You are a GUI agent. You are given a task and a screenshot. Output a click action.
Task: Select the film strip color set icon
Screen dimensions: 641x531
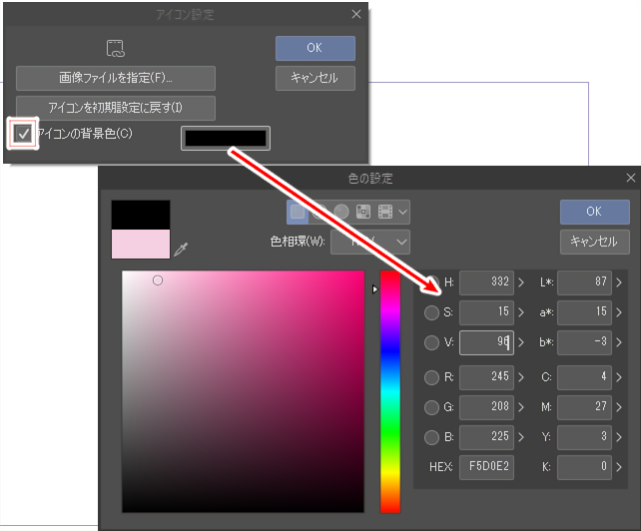point(385,212)
